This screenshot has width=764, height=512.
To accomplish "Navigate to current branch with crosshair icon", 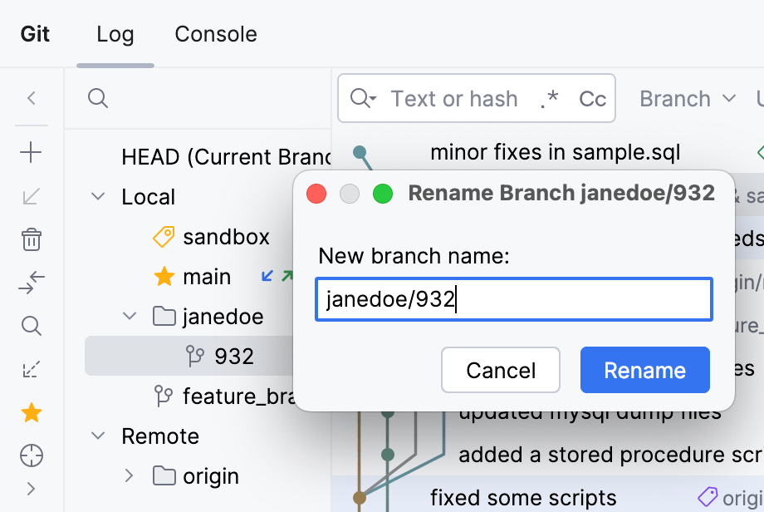I will [31, 455].
